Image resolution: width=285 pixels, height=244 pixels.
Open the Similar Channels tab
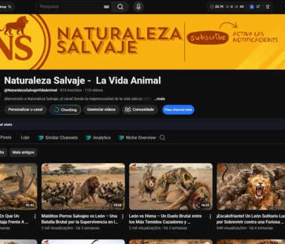point(58,138)
